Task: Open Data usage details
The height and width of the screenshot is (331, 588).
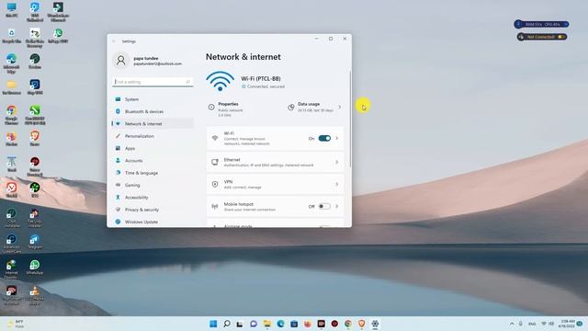Action: tap(314, 108)
